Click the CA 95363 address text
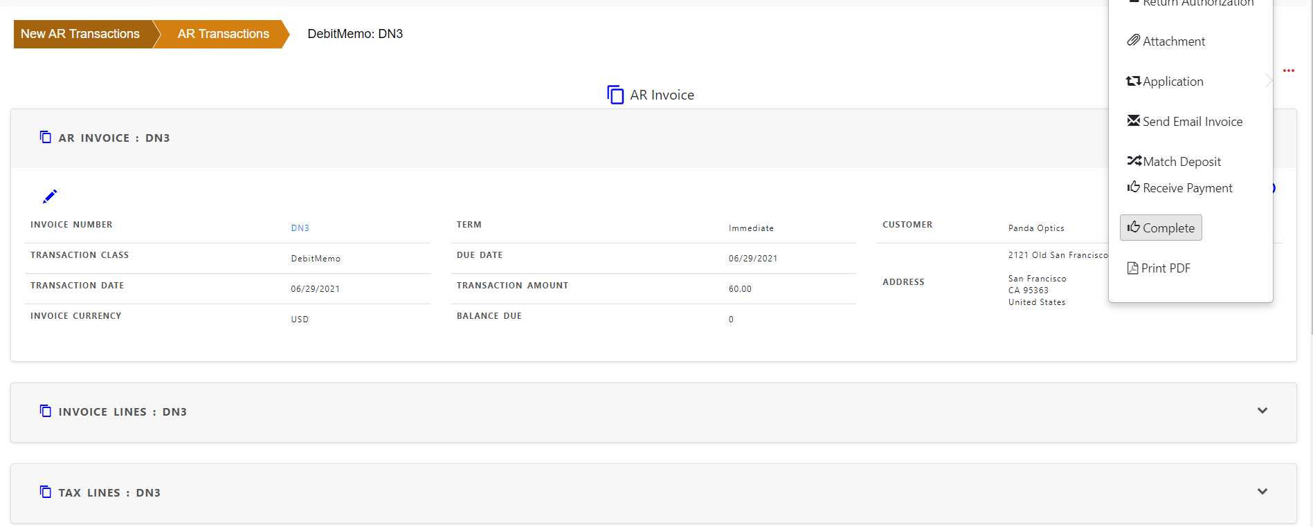 (1028, 290)
